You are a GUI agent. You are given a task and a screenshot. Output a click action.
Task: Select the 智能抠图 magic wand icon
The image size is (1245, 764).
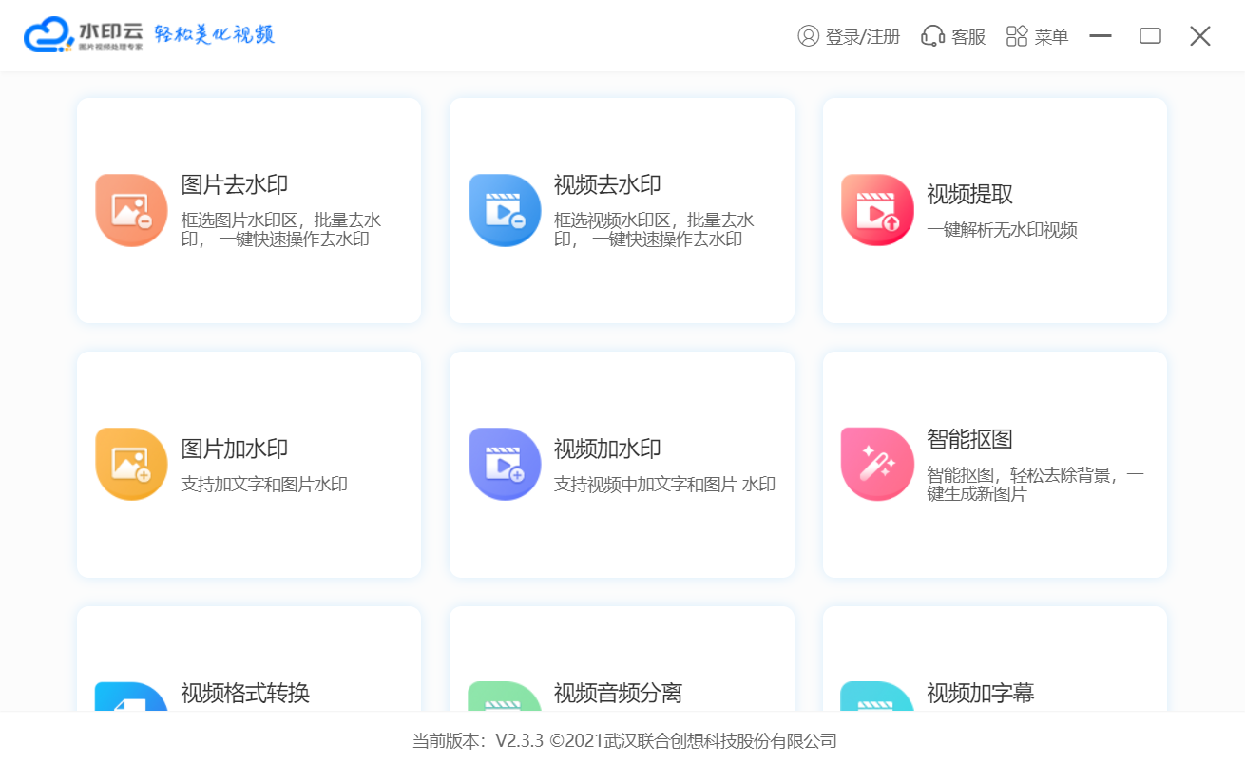(x=877, y=464)
